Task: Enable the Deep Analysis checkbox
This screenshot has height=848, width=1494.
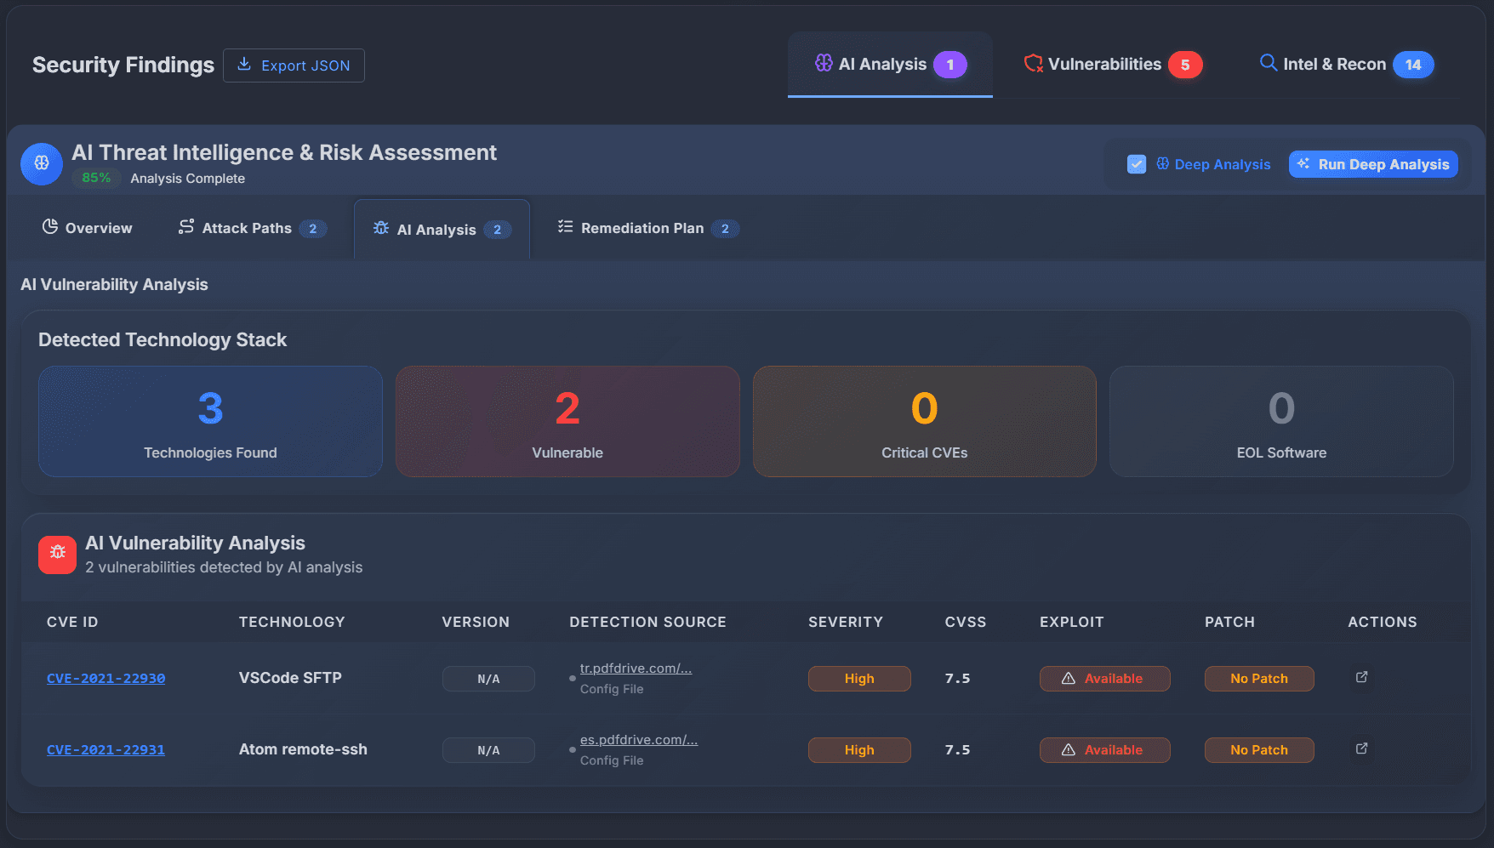Action: click(1137, 163)
